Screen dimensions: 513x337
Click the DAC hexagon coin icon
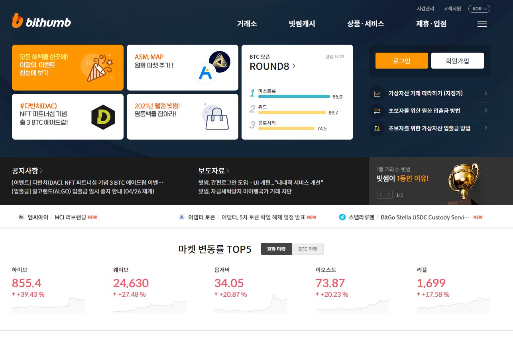tap(103, 117)
